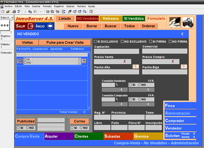
Task: Switch to the Clientes tab
Action: tap(89, 136)
